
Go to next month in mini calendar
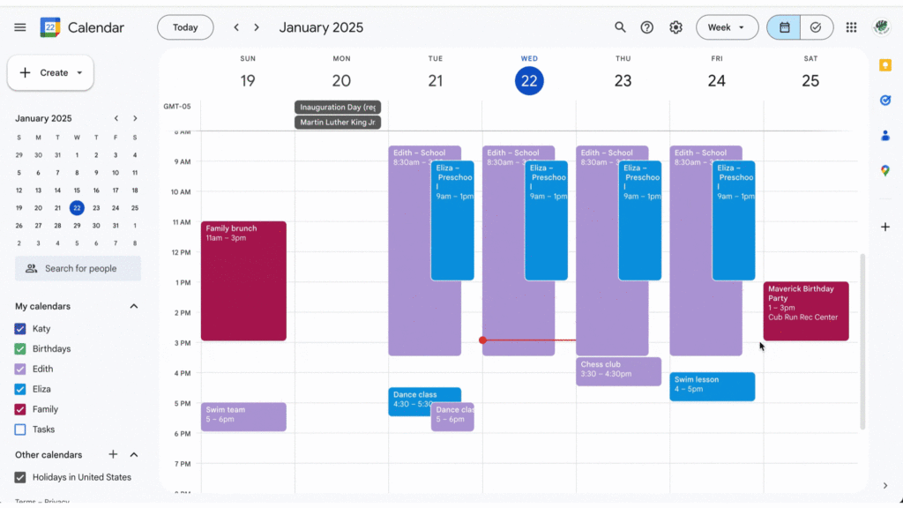click(x=134, y=117)
